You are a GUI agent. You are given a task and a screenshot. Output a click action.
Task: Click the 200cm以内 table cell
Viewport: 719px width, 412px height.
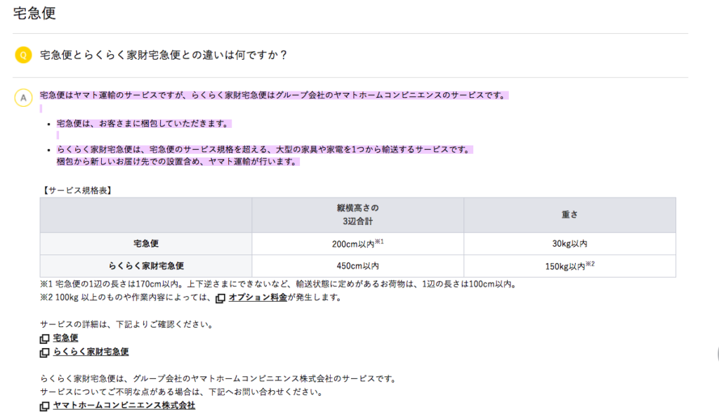click(x=357, y=243)
